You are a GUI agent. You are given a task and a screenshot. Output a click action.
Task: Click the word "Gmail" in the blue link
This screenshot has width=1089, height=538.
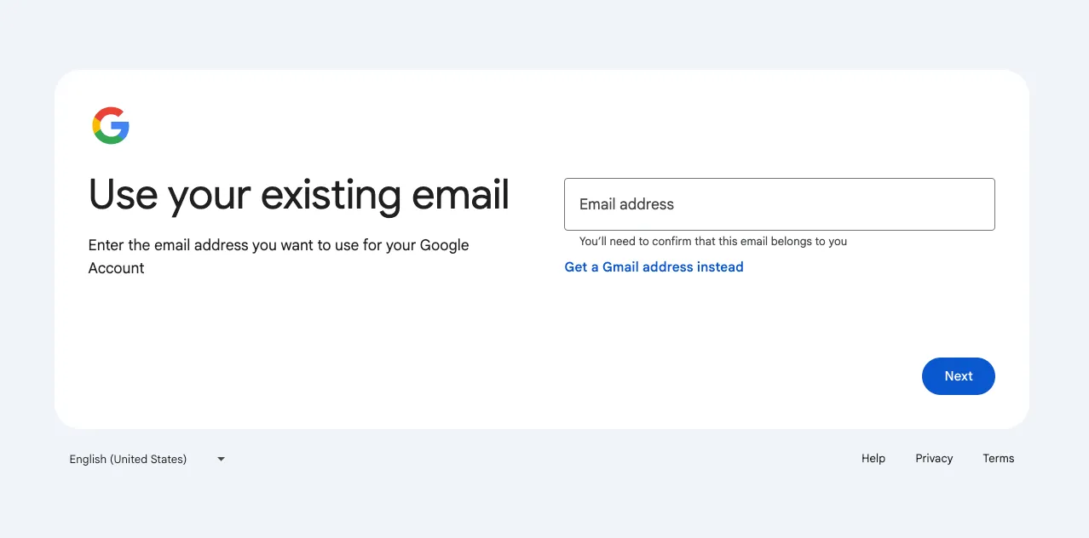pyautogui.click(x=620, y=267)
